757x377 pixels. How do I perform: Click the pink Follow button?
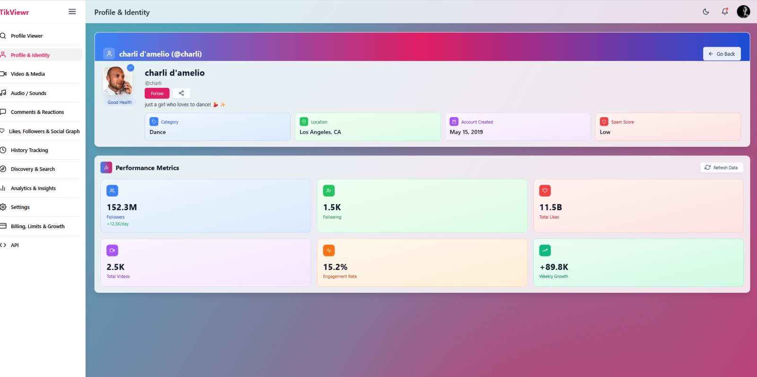(157, 94)
